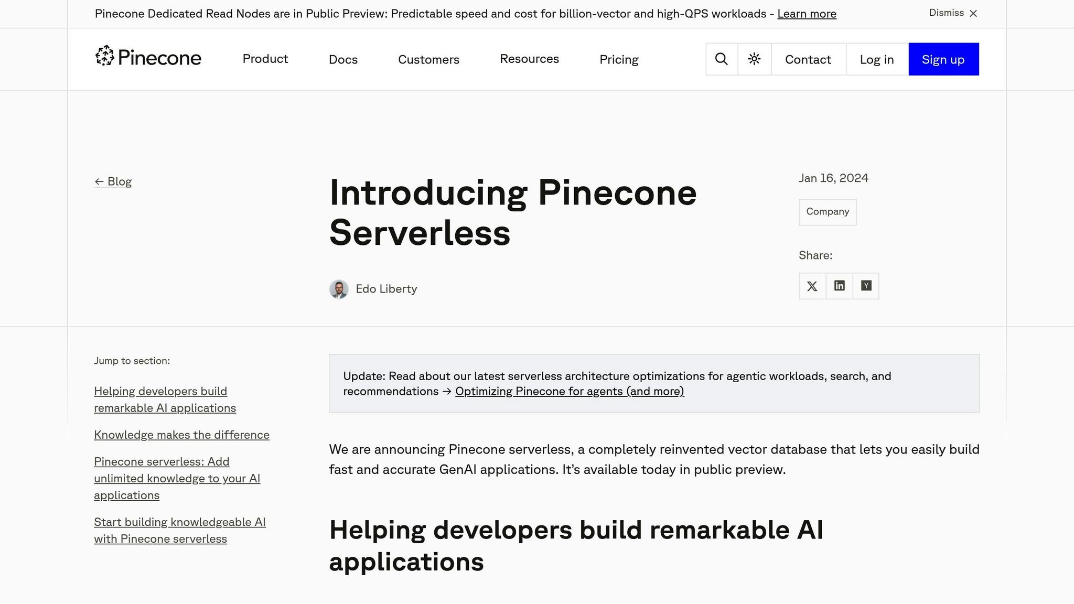Dismiss the announcement banner

coord(953,13)
